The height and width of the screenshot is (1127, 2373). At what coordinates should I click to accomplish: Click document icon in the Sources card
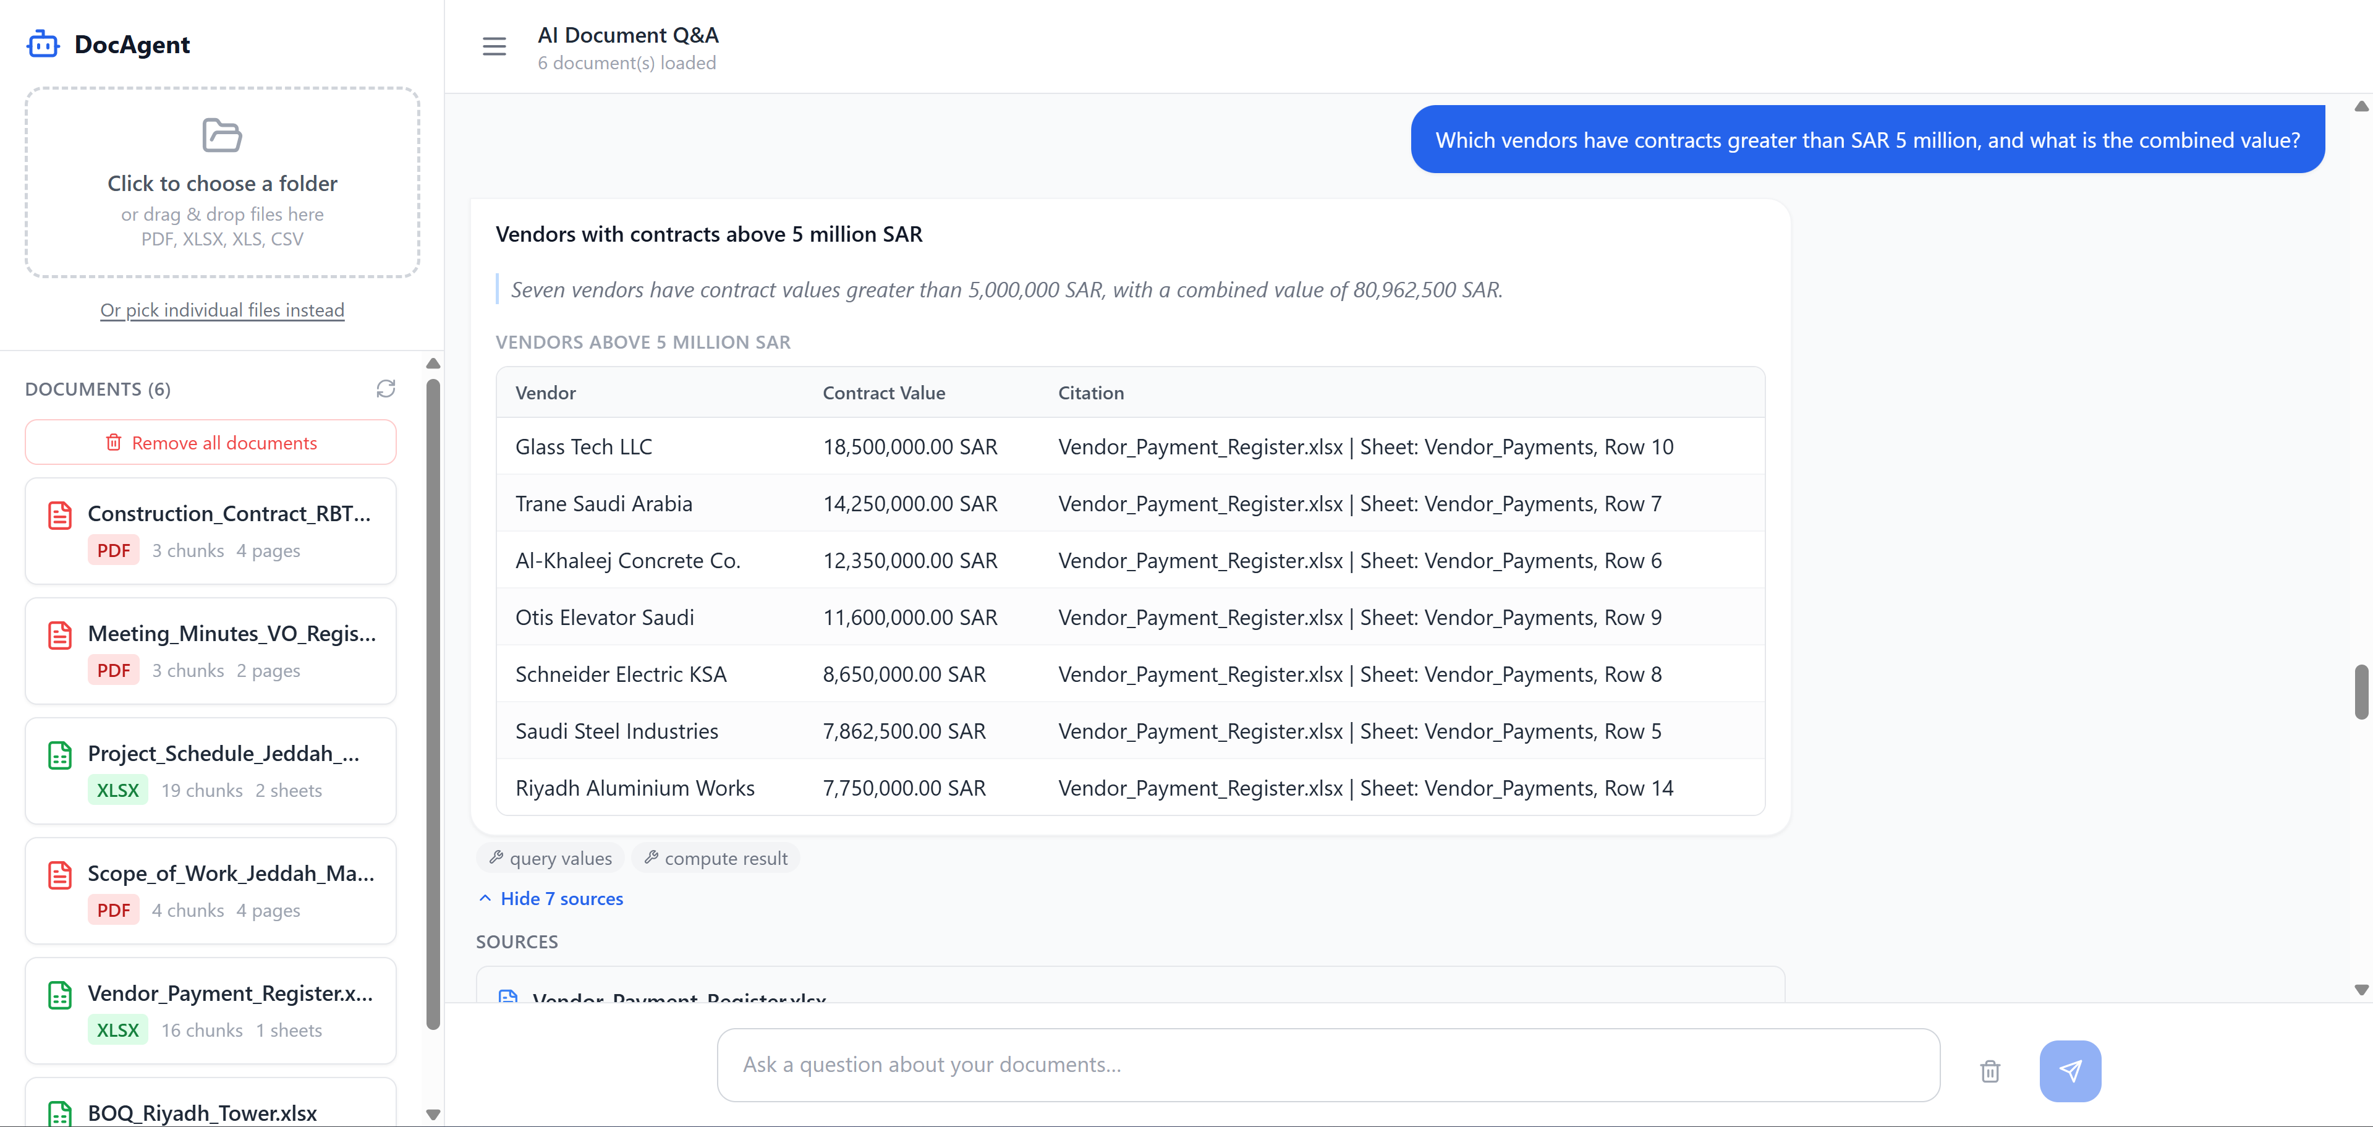tap(507, 996)
